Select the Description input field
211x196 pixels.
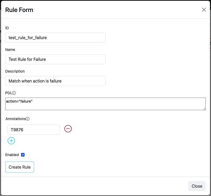(55, 81)
